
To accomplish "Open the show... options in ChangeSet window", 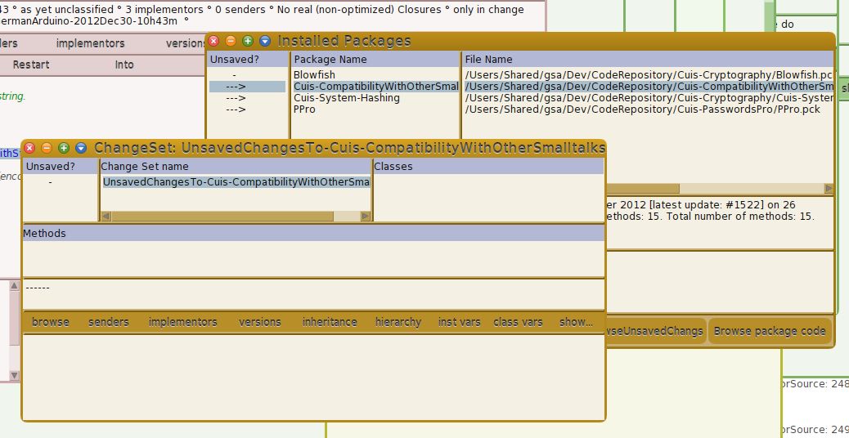I will click(x=577, y=323).
